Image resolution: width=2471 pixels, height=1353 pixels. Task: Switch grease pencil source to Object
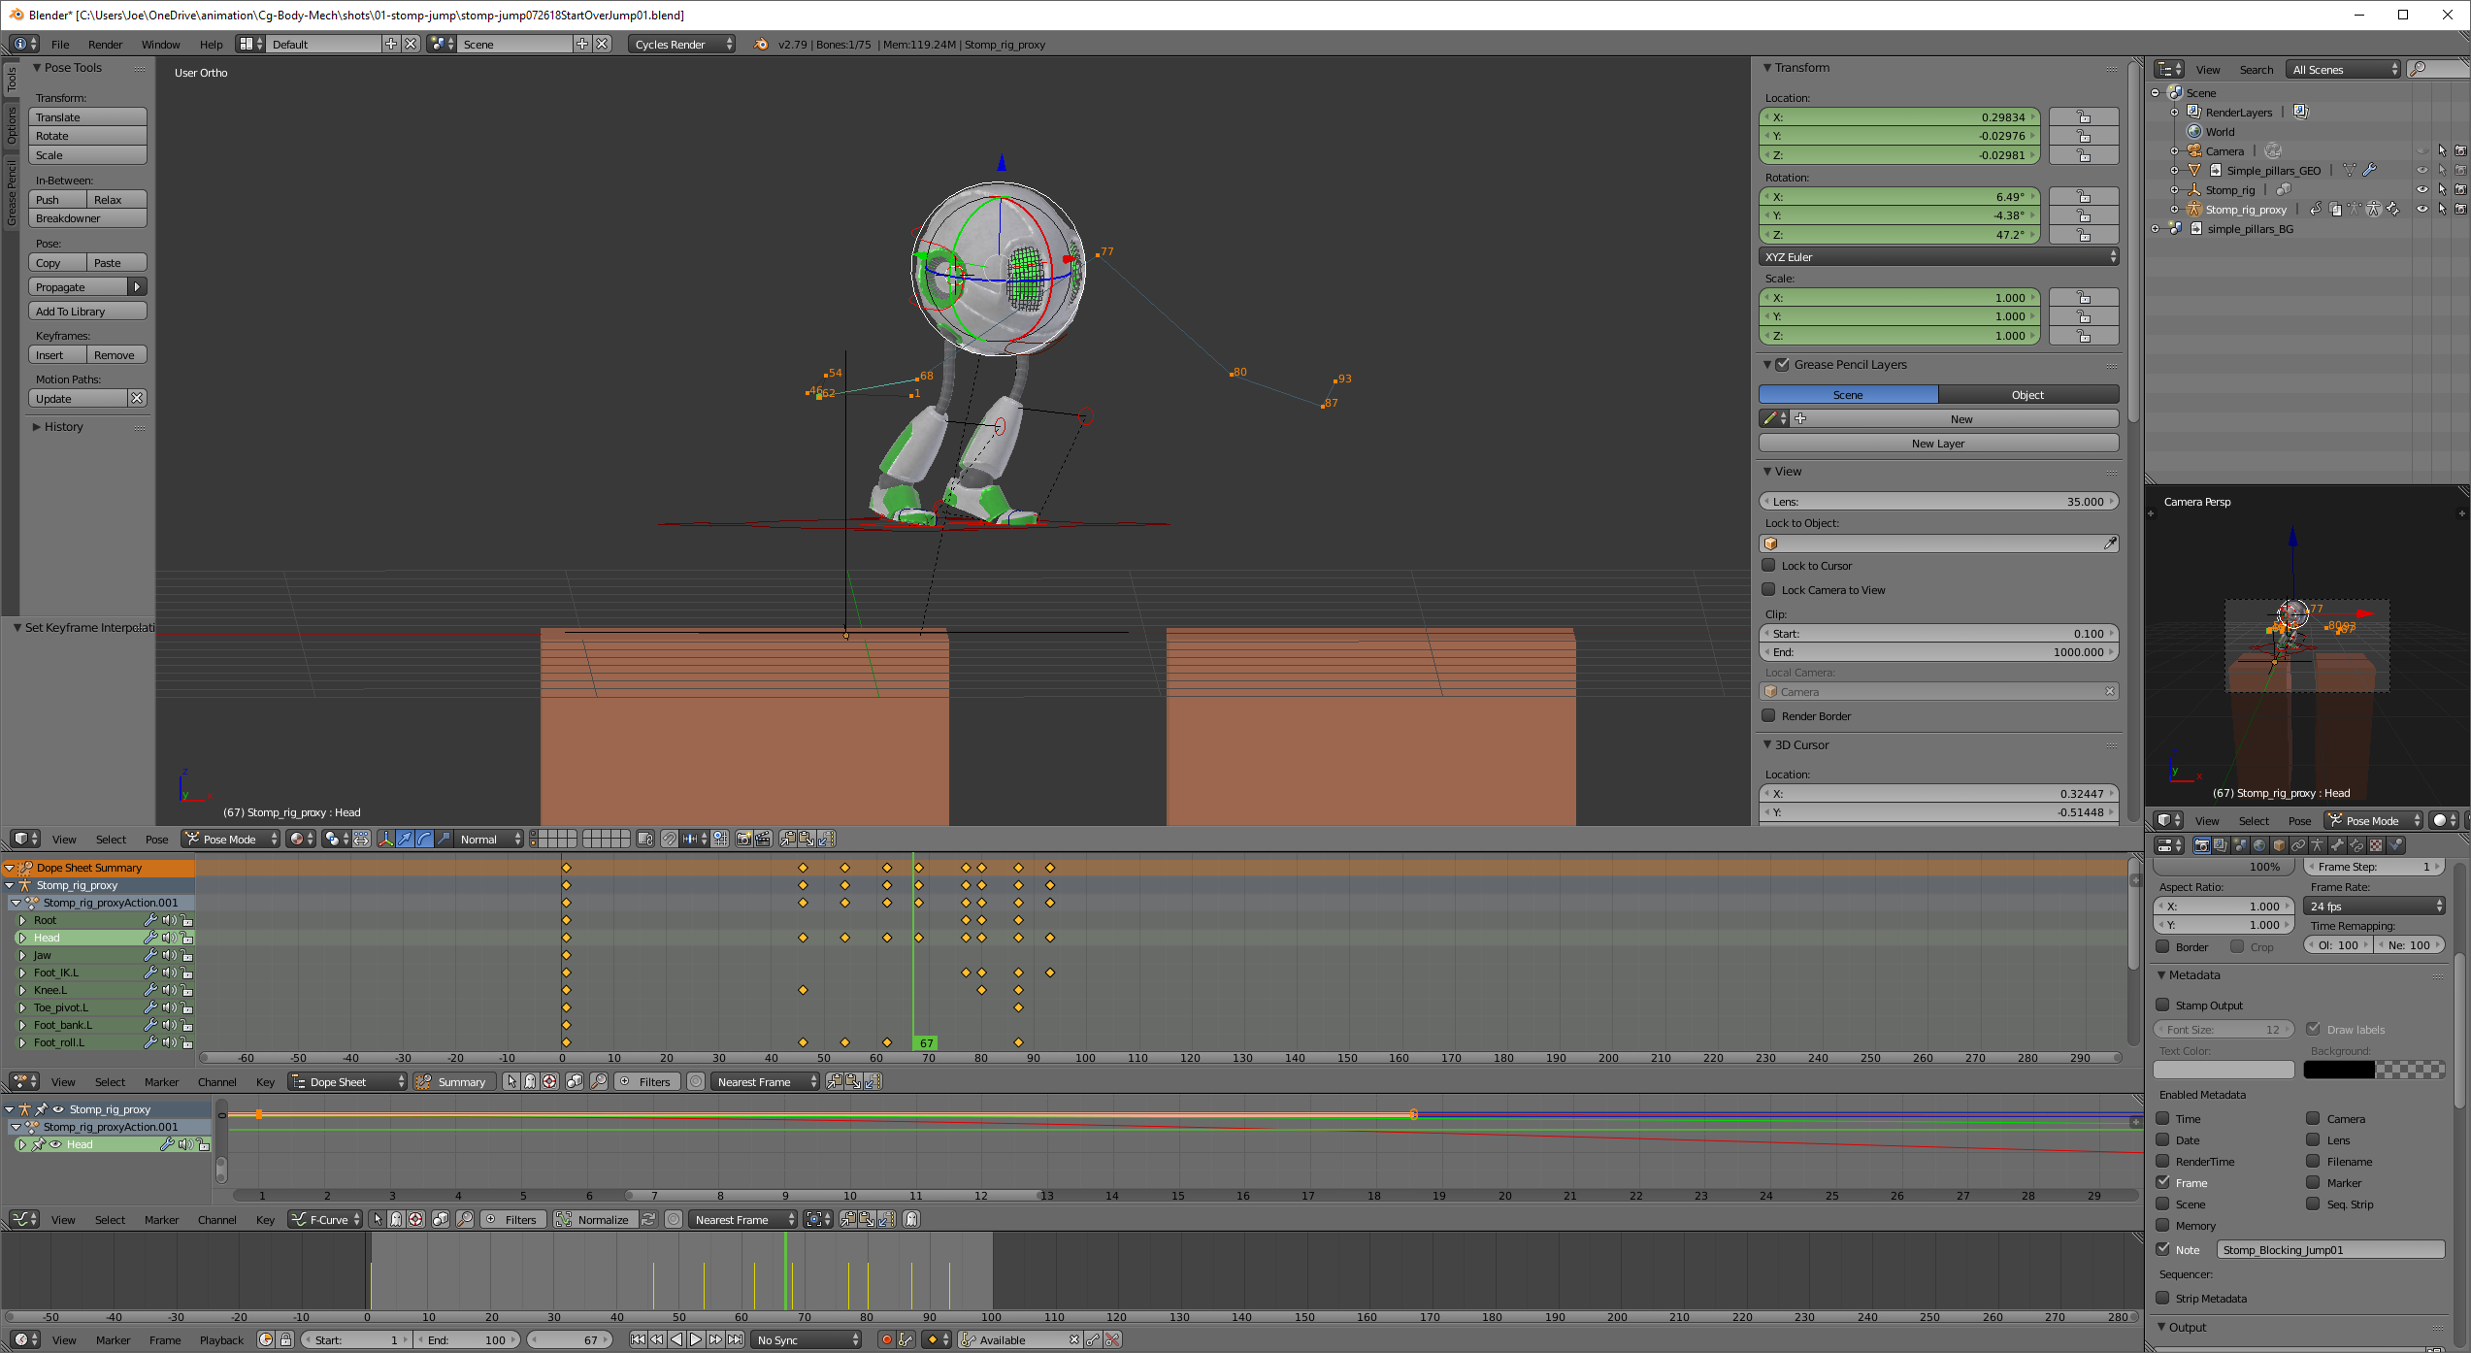pyautogui.click(x=2027, y=395)
